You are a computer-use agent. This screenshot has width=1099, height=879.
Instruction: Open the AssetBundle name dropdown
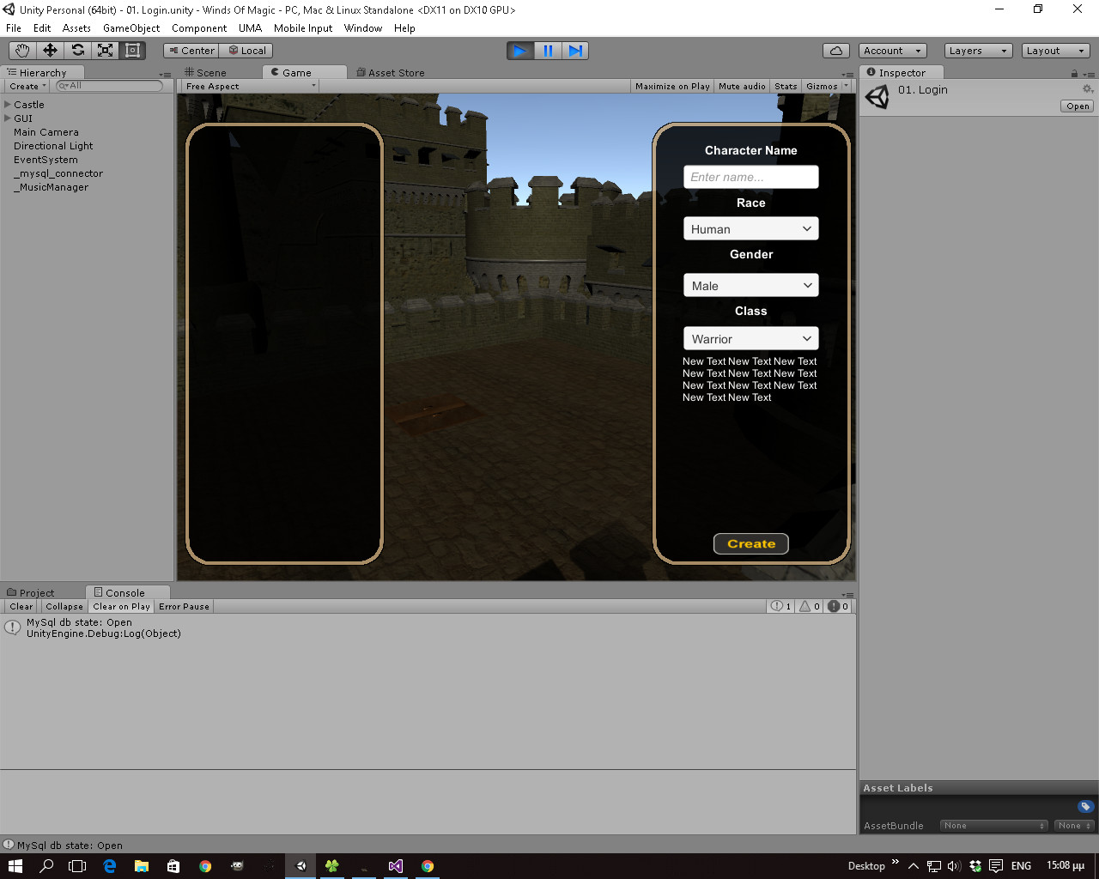[x=993, y=826]
